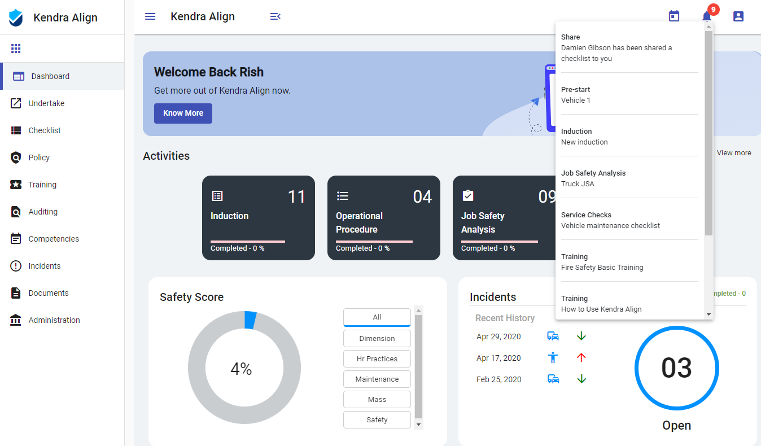This screenshot has width=761, height=446.
Task: Open the apps grid icon in sidebar
Action: point(16,49)
